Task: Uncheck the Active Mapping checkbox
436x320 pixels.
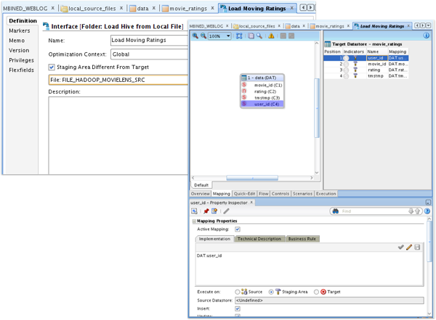Action: (238, 229)
